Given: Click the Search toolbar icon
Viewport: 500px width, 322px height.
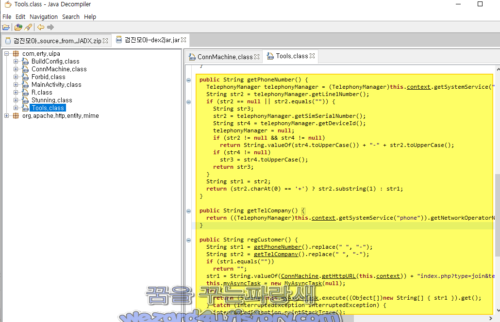Looking at the screenshot, I should click(x=28, y=27).
